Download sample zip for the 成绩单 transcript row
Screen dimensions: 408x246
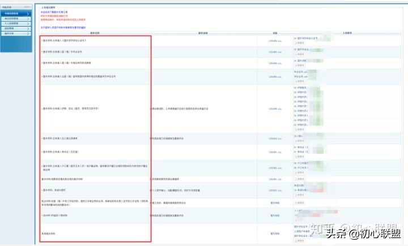(x=275, y=63)
